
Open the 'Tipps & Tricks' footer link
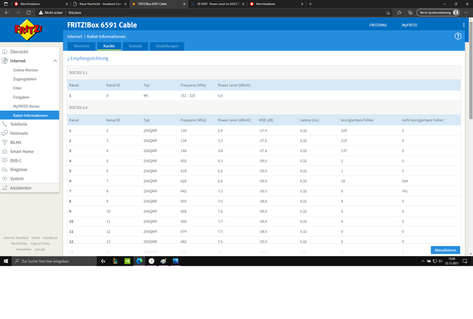pos(40,243)
